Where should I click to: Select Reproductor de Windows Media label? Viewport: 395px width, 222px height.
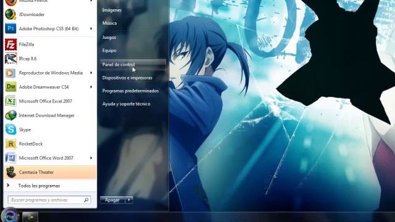pyautogui.click(x=51, y=73)
